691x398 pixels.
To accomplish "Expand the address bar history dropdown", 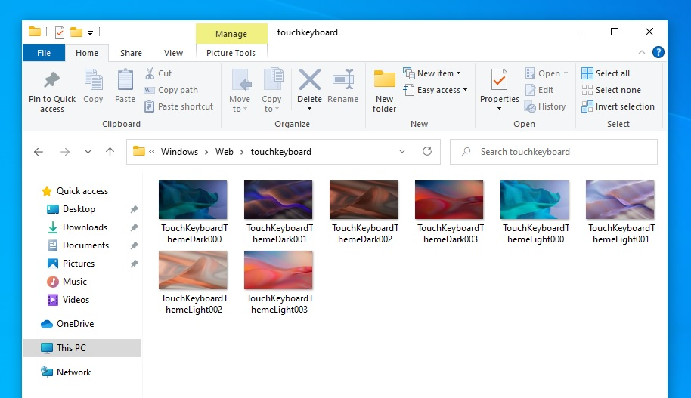I will 402,151.
